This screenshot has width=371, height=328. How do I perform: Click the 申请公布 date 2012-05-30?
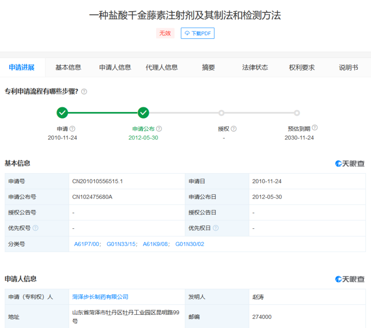pos(143,137)
